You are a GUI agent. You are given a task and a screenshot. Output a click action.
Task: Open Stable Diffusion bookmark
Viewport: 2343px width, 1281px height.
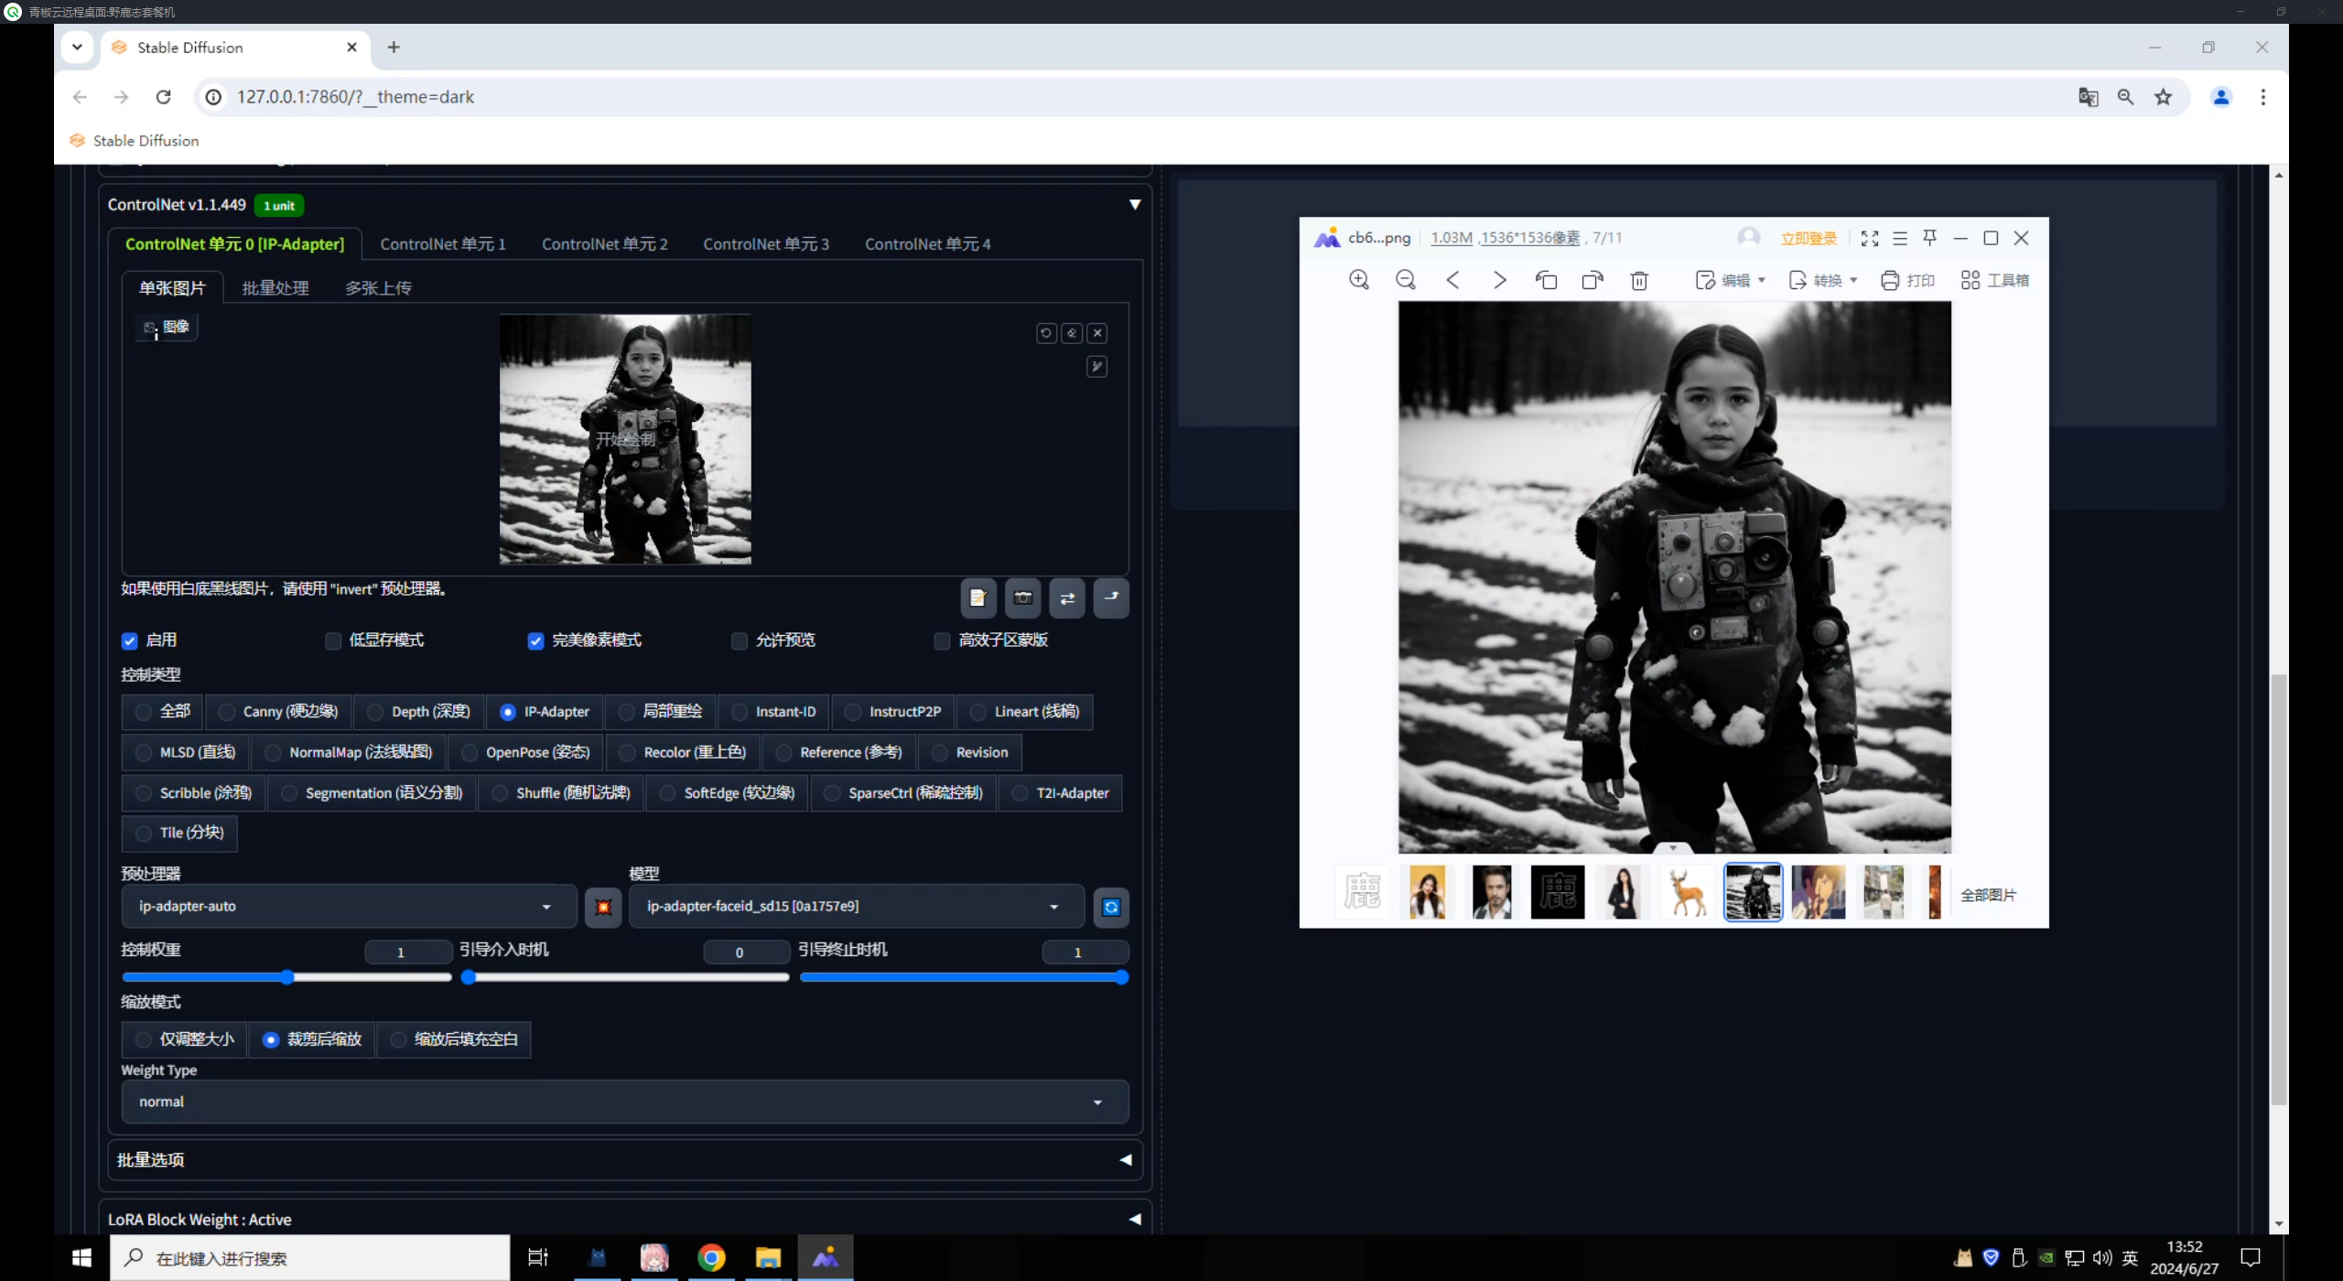(x=135, y=141)
